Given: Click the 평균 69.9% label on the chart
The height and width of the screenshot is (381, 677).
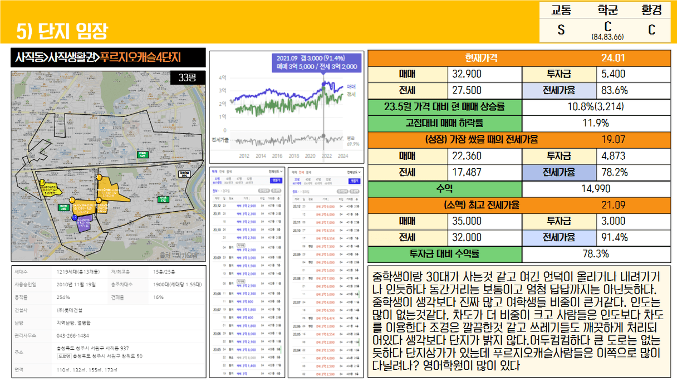Looking at the screenshot, I should pos(352,140).
